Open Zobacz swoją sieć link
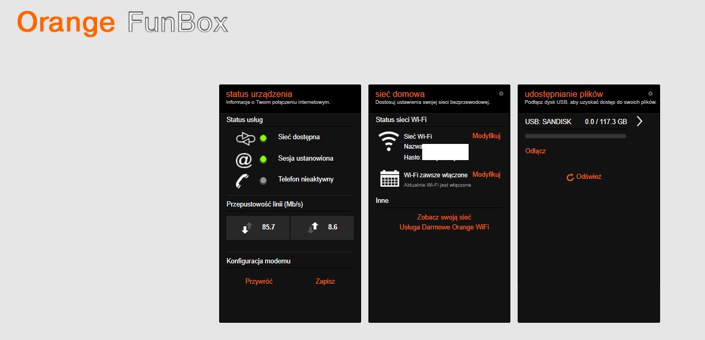Viewport: 705px width, 340px height. [x=444, y=217]
